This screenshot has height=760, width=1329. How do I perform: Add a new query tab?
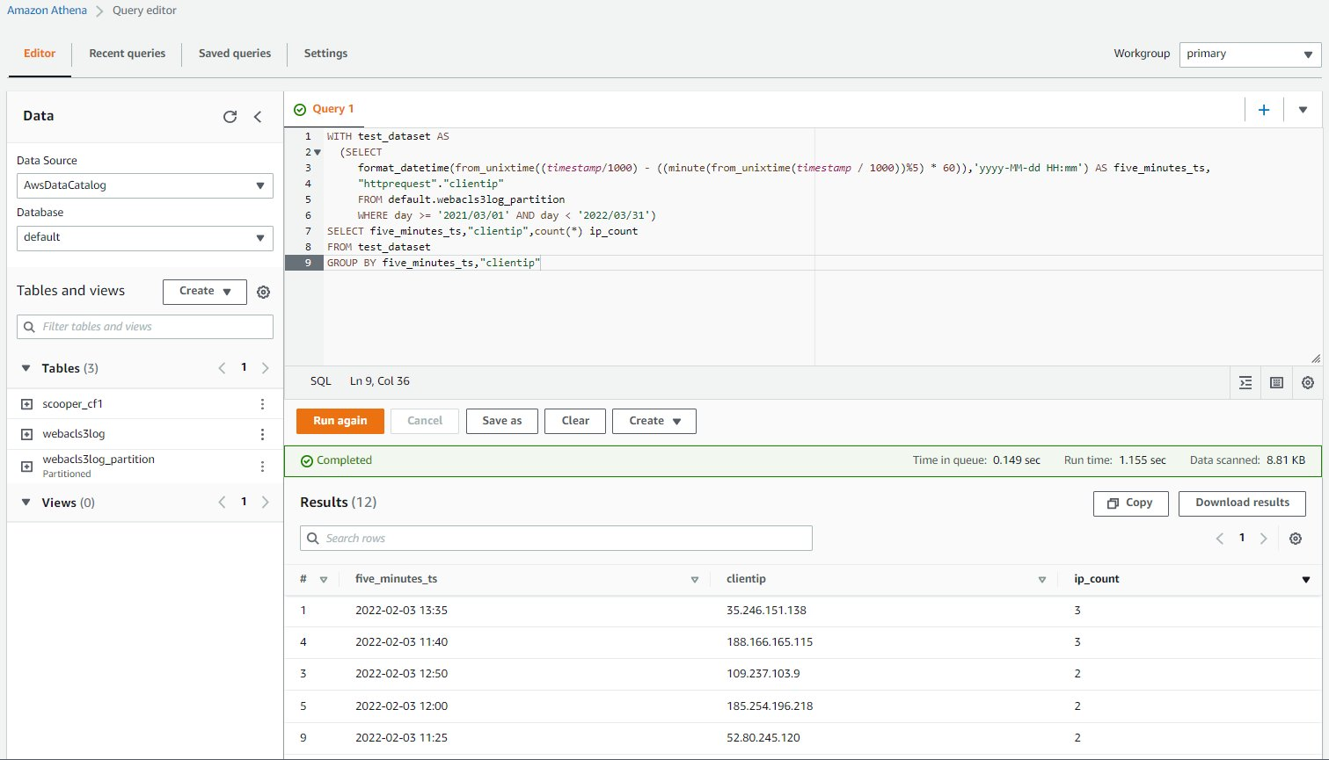[1264, 110]
